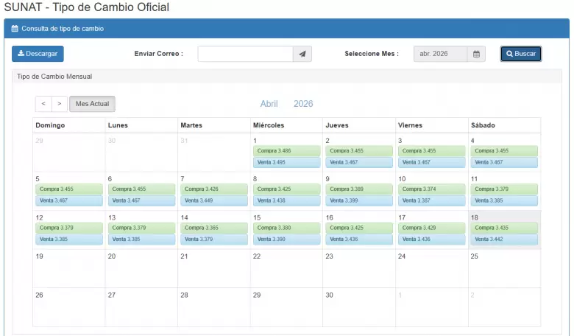This screenshot has height=336, width=574.
Task: Click the Buscar search button
Action: (x=520, y=54)
